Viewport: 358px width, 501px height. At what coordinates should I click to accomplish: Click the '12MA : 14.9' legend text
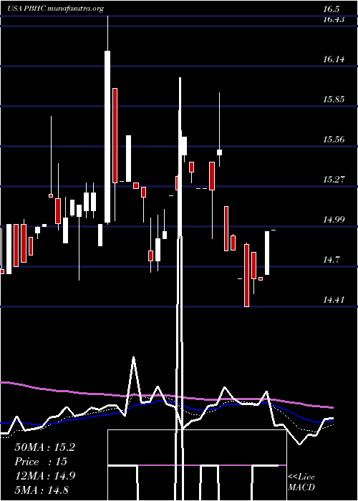pos(44,476)
